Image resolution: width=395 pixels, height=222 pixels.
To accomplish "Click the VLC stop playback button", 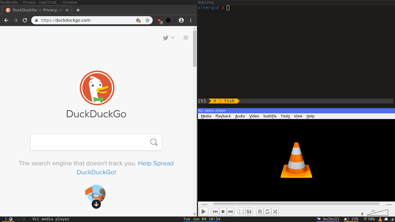I will coord(223,212).
